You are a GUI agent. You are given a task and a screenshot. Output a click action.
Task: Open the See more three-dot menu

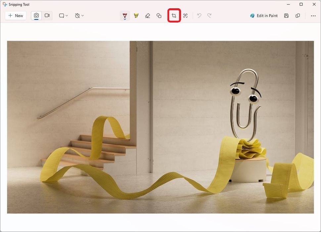pos(313,16)
